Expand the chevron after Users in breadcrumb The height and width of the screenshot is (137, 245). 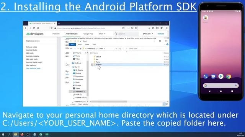point(105,49)
